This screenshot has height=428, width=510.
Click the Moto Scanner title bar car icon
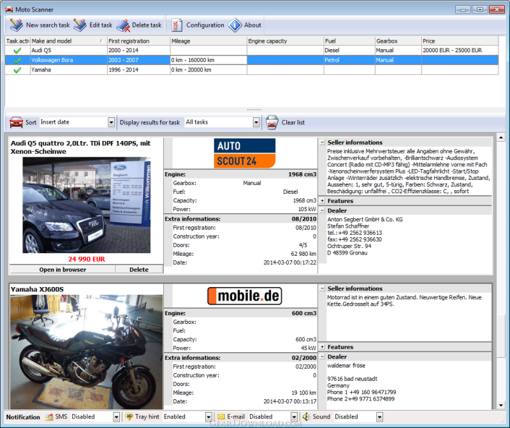pyautogui.click(x=9, y=10)
